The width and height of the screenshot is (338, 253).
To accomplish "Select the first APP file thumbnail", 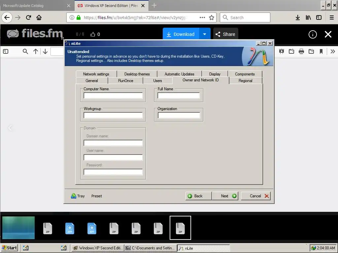I will point(70,228).
